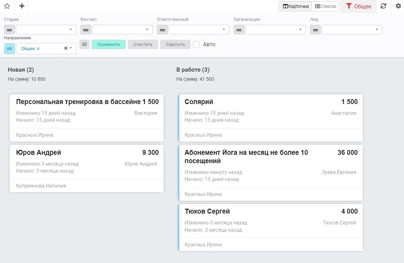Image resolution: width=404 pixels, height=263 pixels.
Task: Switch to Список view
Action: tap(325, 6)
